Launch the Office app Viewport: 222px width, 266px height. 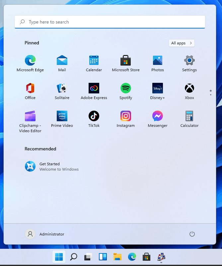click(x=30, y=91)
